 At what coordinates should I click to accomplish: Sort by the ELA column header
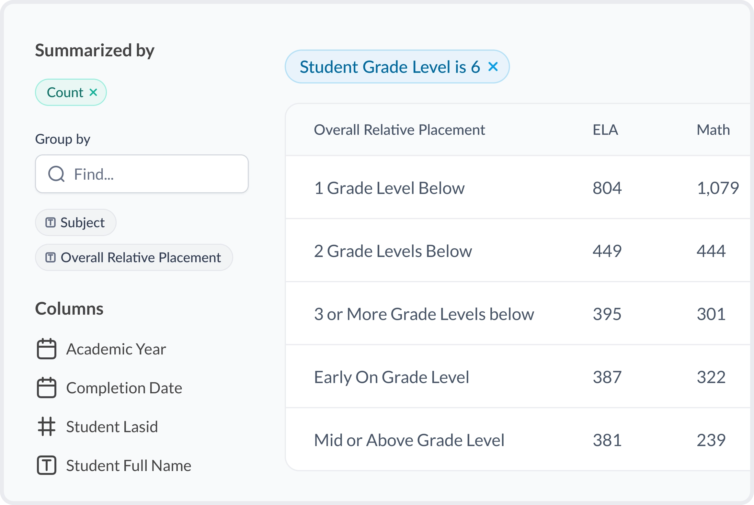[x=605, y=130]
